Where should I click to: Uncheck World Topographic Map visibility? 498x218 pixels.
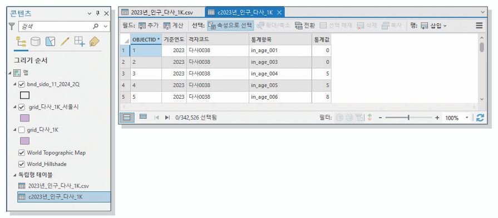pyautogui.click(x=22, y=153)
